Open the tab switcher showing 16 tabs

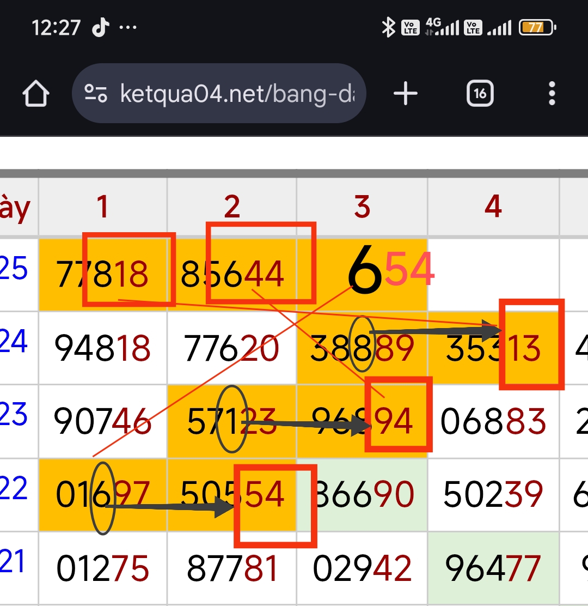pyautogui.click(x=480, y=93)
